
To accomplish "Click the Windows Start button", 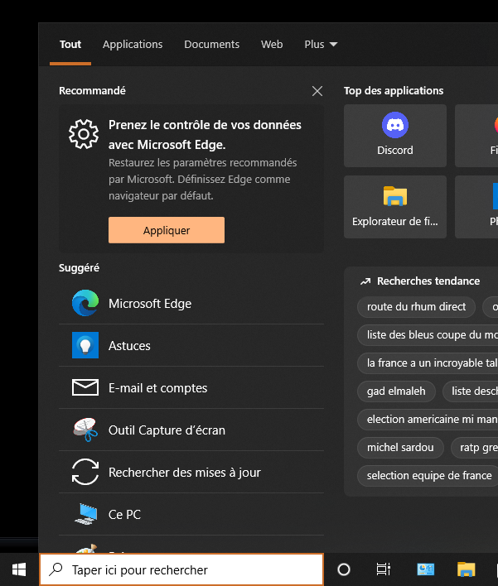I will (x=18, y=569).
